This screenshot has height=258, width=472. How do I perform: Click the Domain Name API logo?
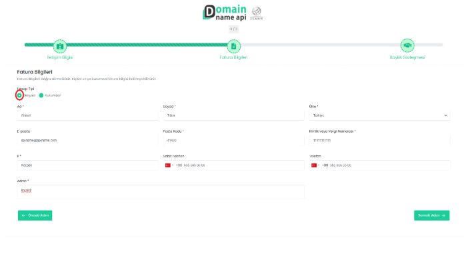click(225, 13)
